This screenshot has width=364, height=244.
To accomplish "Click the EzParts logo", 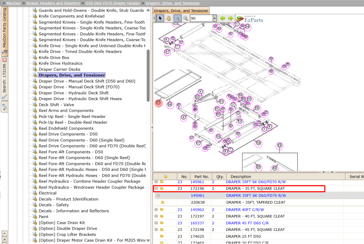I will [x=250, y=19].
